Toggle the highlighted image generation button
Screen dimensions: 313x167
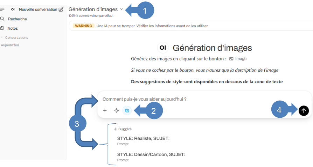(127, 110)
